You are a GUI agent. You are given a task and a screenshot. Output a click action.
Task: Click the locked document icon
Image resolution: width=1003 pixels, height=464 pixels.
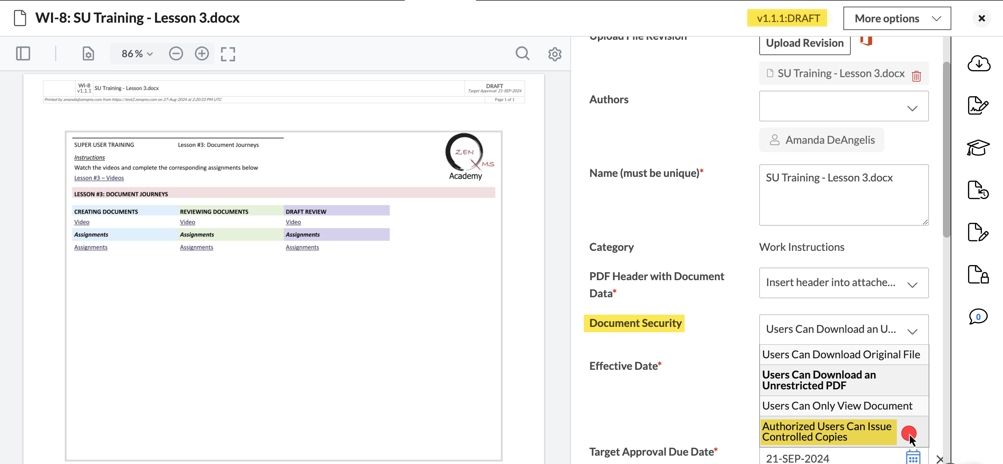(x=978, y=275)
